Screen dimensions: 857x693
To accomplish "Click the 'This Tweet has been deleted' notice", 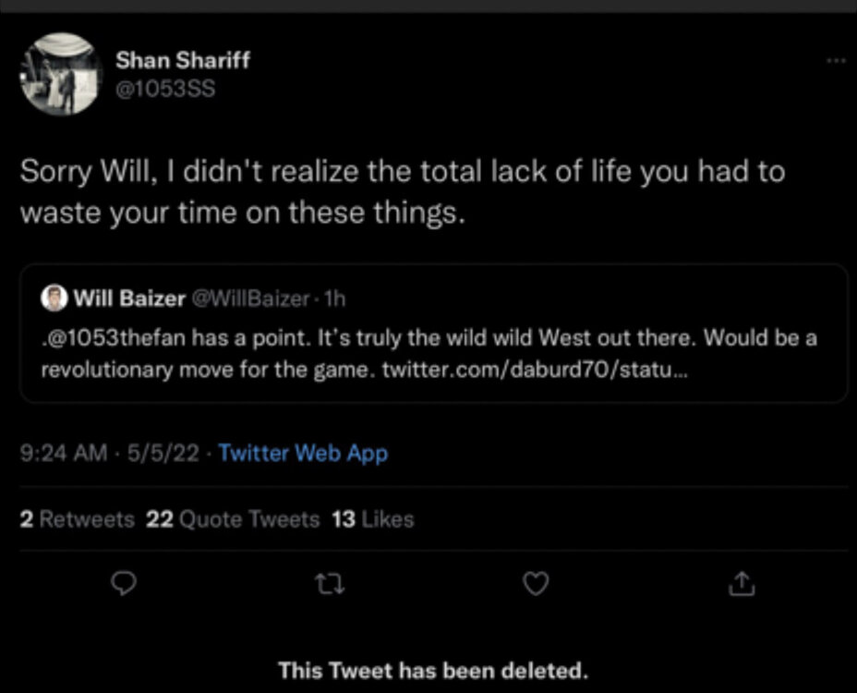I will (433, 670).
